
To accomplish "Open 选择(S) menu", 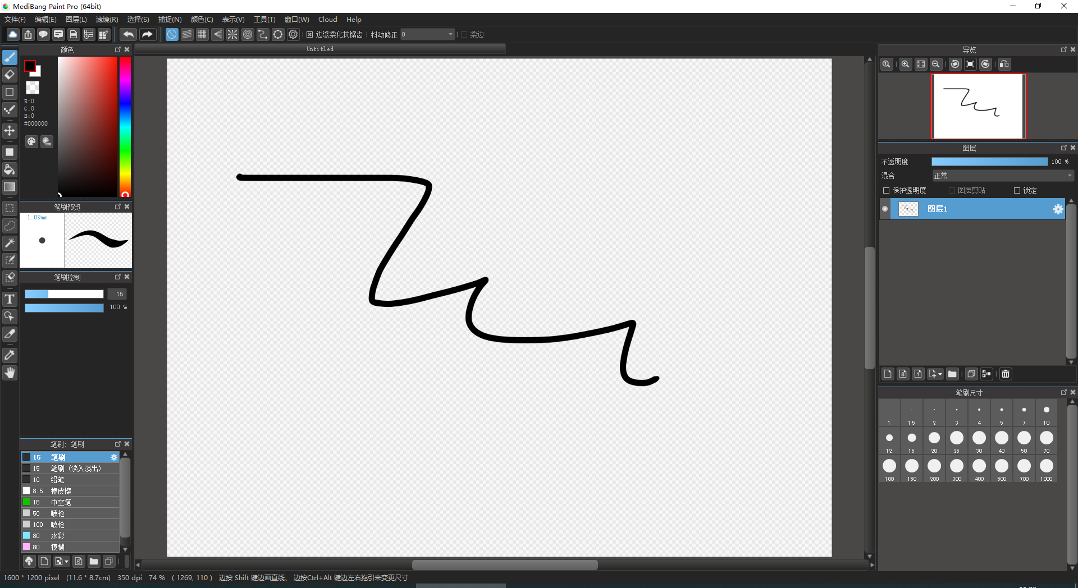I will [x=138, y=20].
